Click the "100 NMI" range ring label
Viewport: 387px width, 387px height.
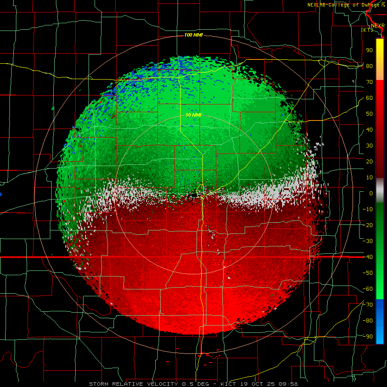pos(193,35)
